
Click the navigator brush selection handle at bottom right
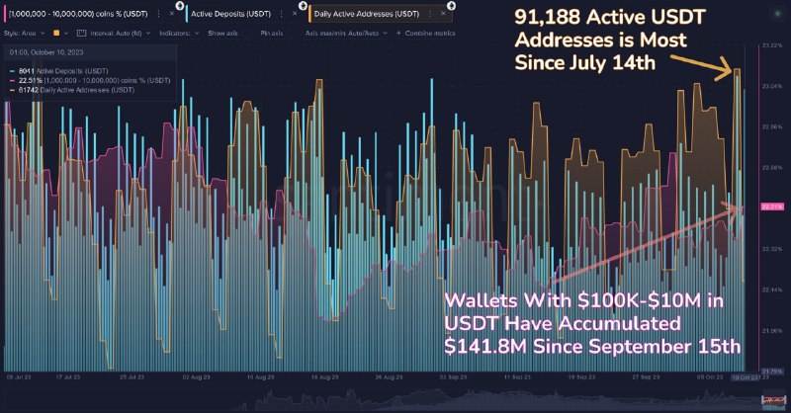click(774, 401)
